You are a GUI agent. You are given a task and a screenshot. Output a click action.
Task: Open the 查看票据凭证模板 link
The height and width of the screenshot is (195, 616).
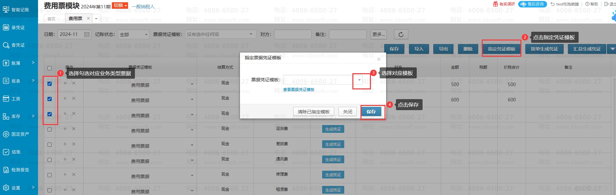click(x=298, y=90)
